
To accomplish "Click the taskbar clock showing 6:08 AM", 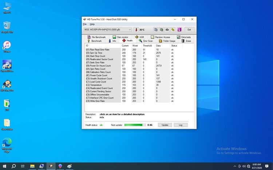I will [x=257, y=166].
